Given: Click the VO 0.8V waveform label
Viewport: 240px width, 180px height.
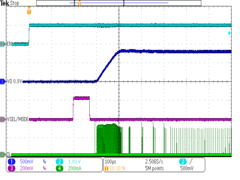Looking at the screenshot, I should [14, 82].
